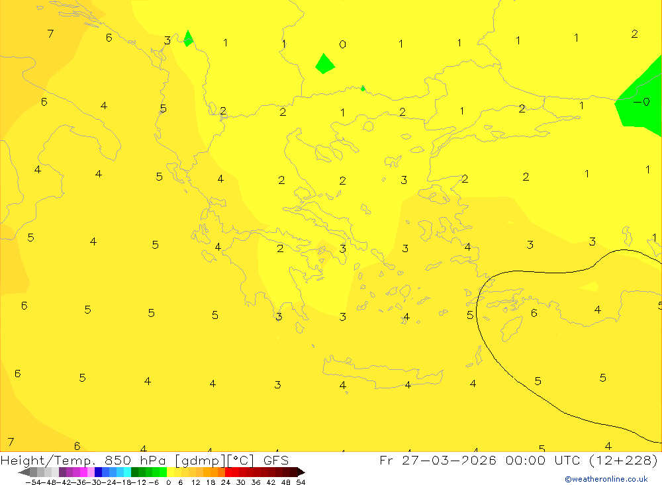Viewport: 662px width, 485px height.
Task: Click the "Height/Temp. 850 hPa [gdmp][°C] GFS" title
Action: (x=145, y=461)
